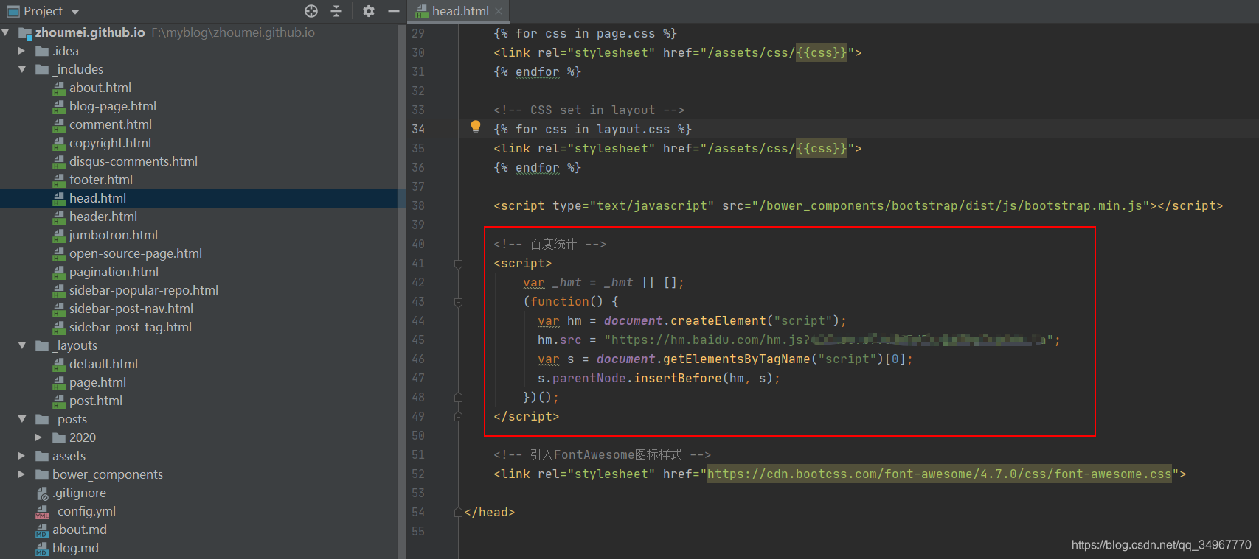The height and width of the screenshot is (559, 1259).
Task: Hide the Project panel with minus icon
Action: click(394, 11)
